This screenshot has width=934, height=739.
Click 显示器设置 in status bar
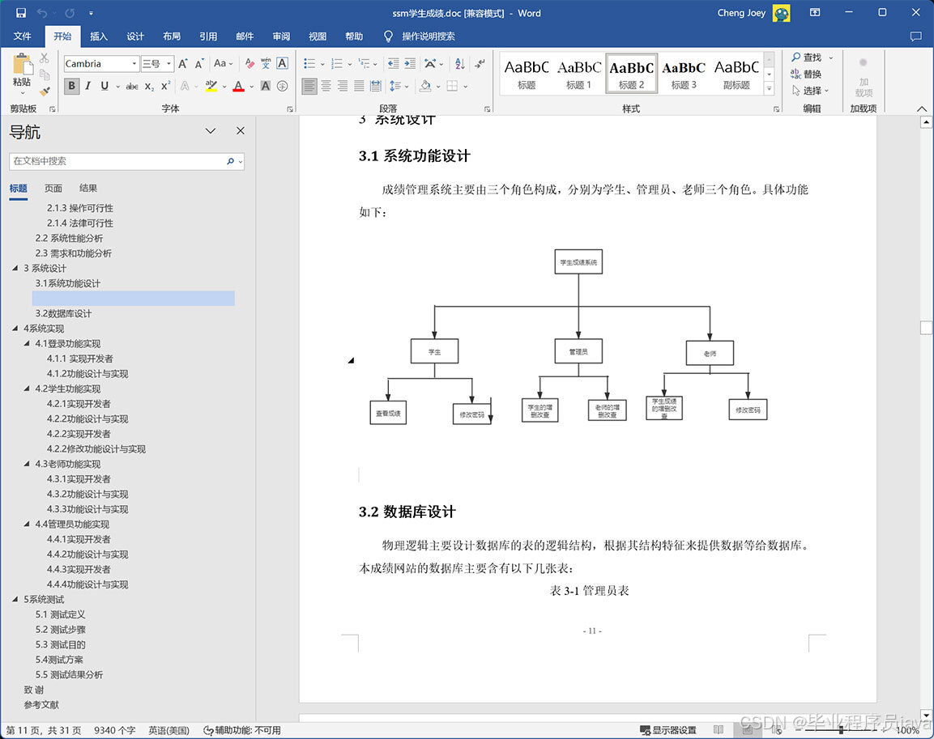[x=667, y=730]
